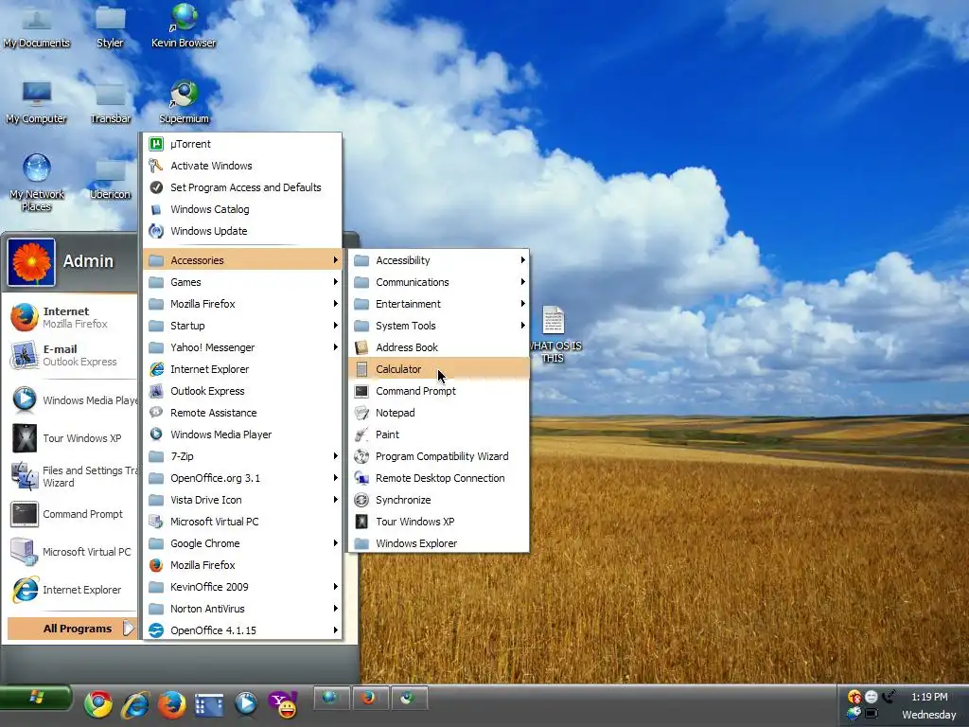The width and height of the screenshot is (969, 727).
Task: Open Internet Mozilla Firefox pinned item
Action: click(x=71, y=317)
